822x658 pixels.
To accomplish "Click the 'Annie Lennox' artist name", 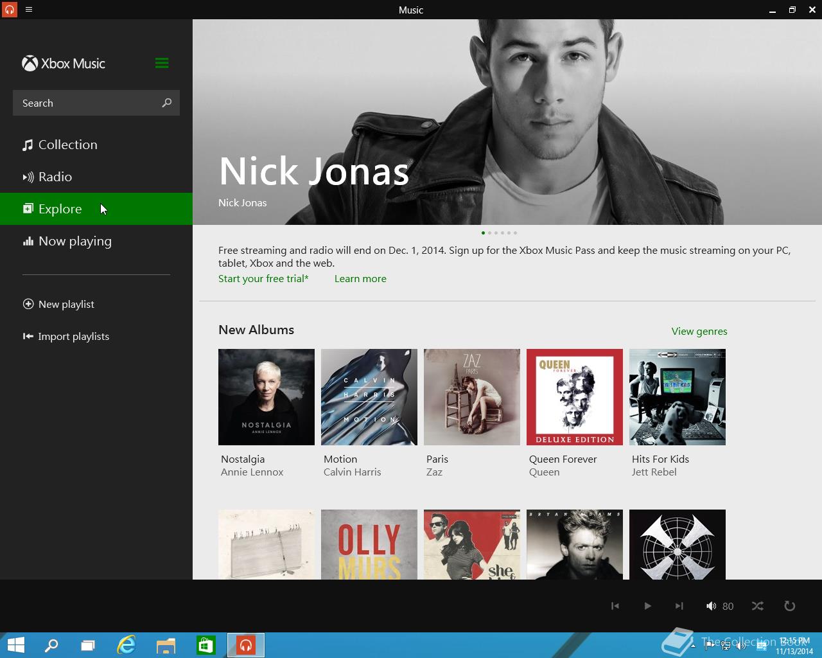I will point(252,472).
